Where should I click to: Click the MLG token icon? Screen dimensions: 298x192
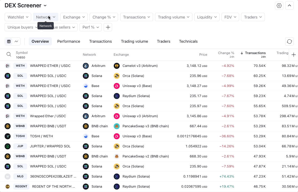(8, 176)
